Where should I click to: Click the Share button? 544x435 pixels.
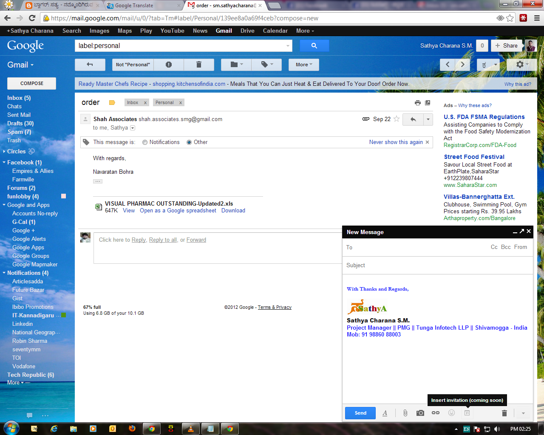[506, 46]
